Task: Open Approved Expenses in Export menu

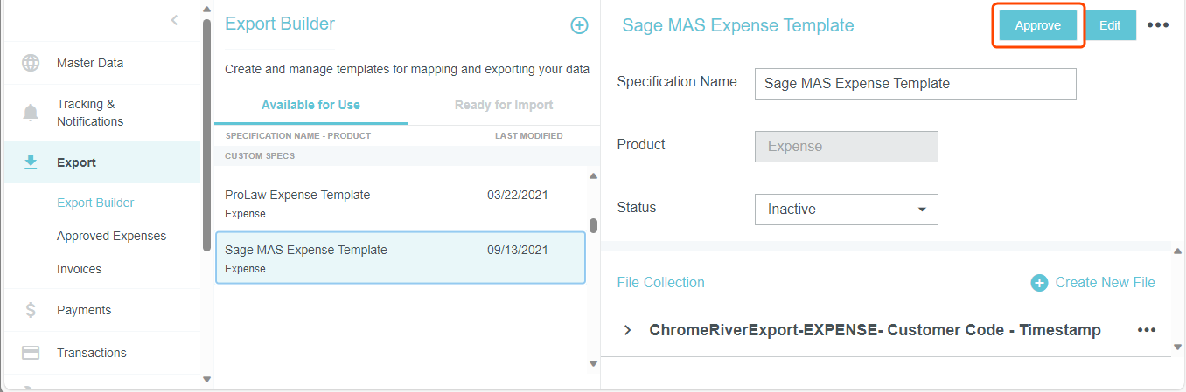Action: 111,236
